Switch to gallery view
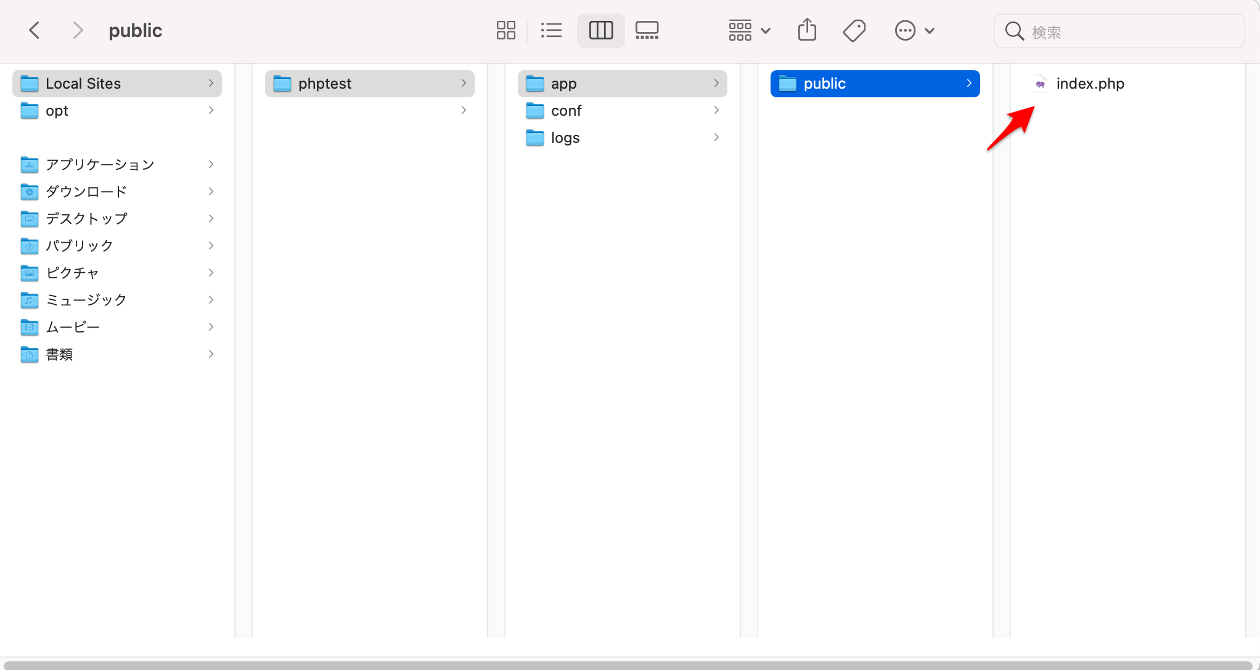 647,30
